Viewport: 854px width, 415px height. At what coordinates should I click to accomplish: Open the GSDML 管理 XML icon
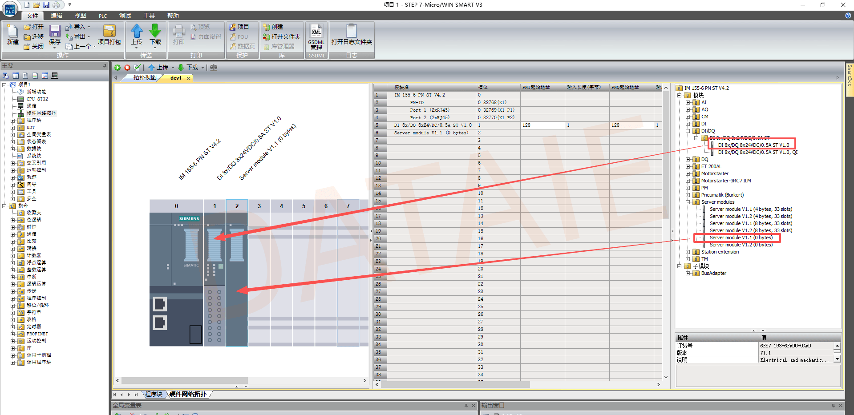tap(316, 31)
